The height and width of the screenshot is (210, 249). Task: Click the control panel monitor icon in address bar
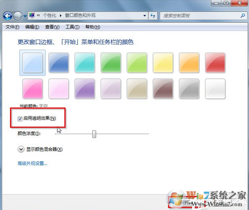[32, 15]
